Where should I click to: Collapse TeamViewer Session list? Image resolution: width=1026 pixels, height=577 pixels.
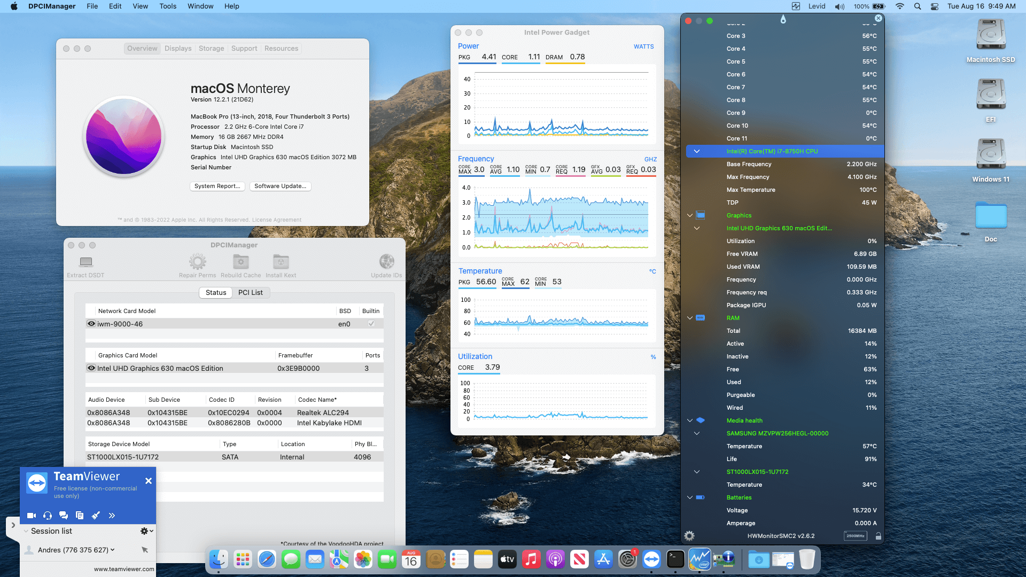tap(26, 531)
